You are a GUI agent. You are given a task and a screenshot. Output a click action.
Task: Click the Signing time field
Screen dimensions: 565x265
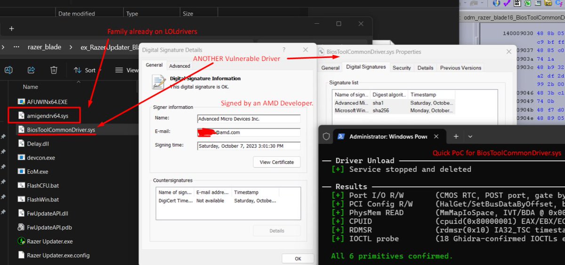coord(249,146)
